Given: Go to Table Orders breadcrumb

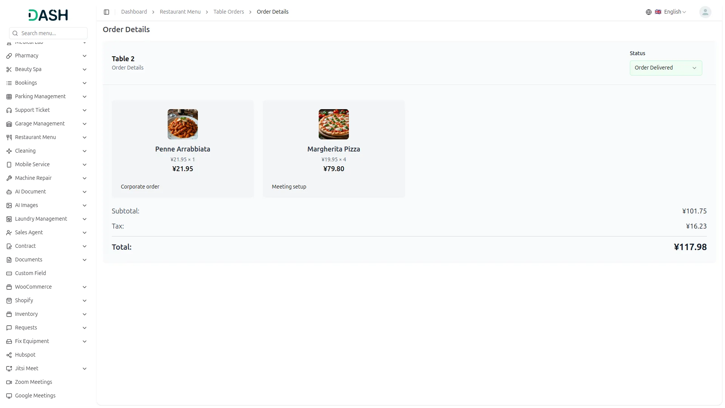Looking at the screenshot, I should tap(228, 12).
